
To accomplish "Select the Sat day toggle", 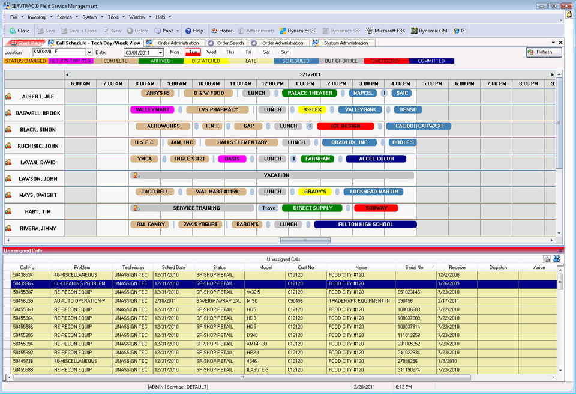I will tap(266, 52).
